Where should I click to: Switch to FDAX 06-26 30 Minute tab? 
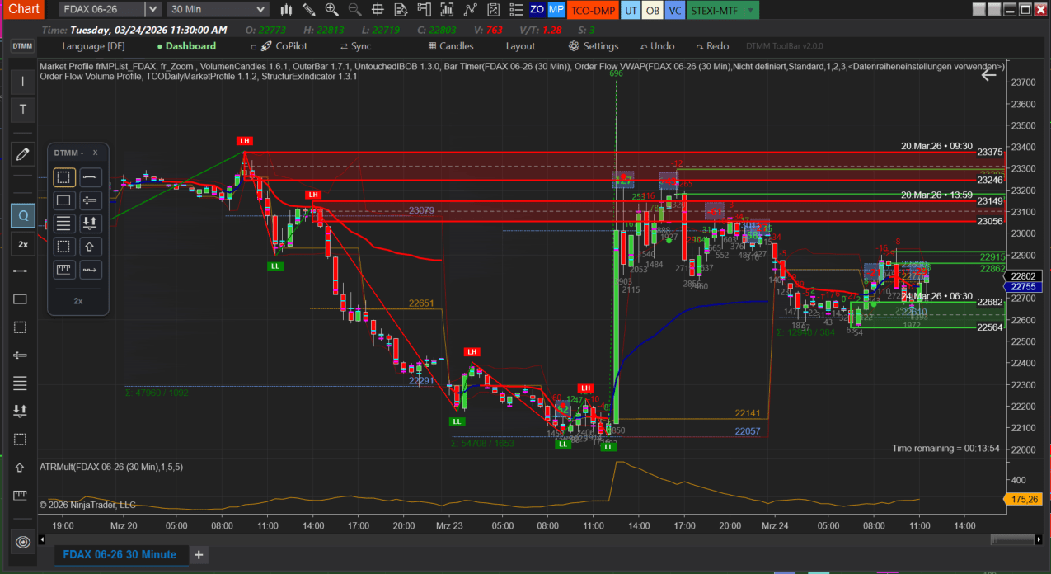(120, 554)
